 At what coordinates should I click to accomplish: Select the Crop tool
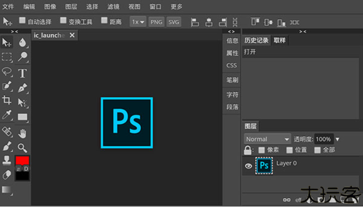pos(7,100)
